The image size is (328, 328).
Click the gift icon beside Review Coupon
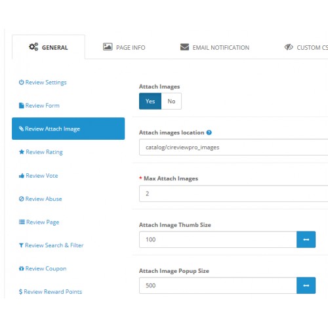[22, 268]
